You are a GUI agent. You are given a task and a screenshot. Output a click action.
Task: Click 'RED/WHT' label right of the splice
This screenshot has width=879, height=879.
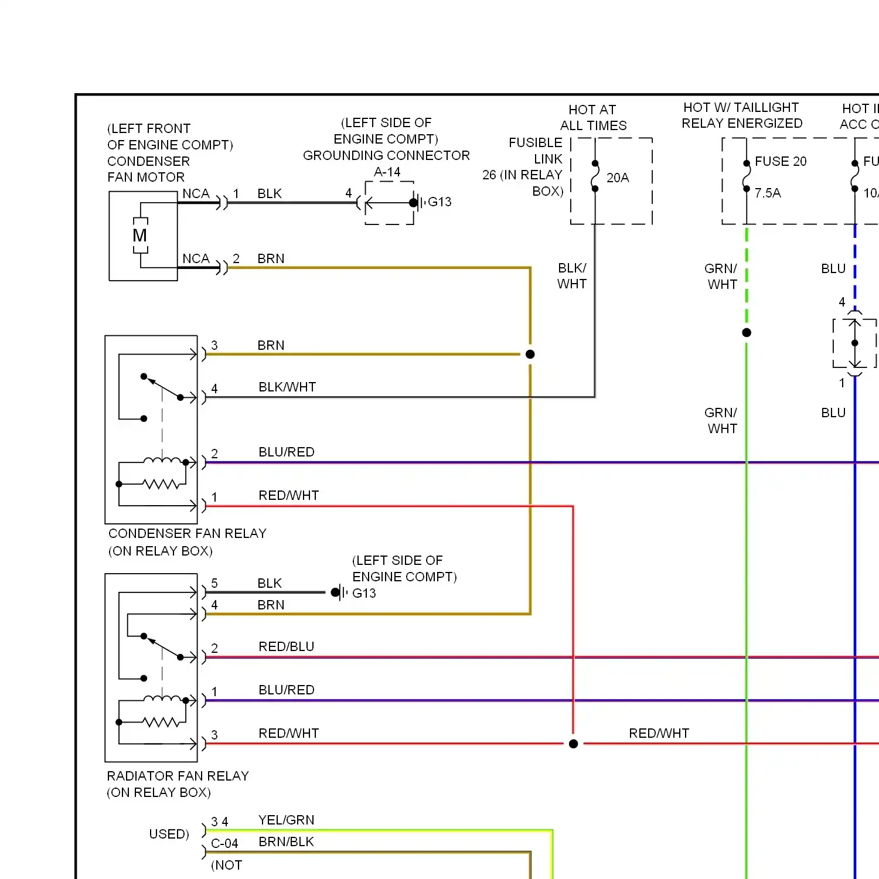(659, 733)
